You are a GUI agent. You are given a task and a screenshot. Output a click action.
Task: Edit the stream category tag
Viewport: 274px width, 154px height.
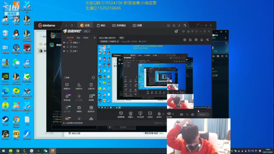coord(110,41)
